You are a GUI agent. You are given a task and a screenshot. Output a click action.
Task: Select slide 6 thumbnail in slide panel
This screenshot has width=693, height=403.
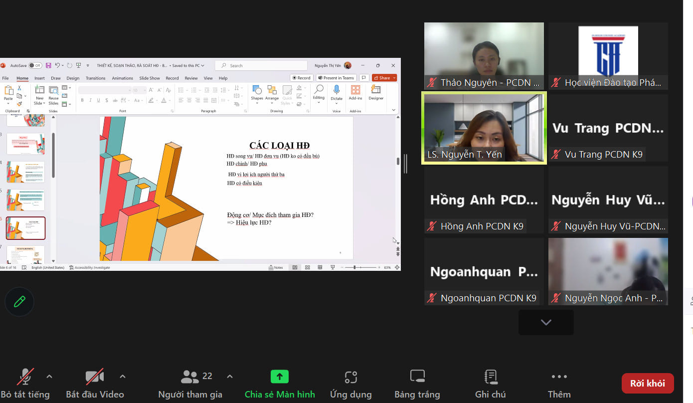pyautogui.click(x=25, y=227)
